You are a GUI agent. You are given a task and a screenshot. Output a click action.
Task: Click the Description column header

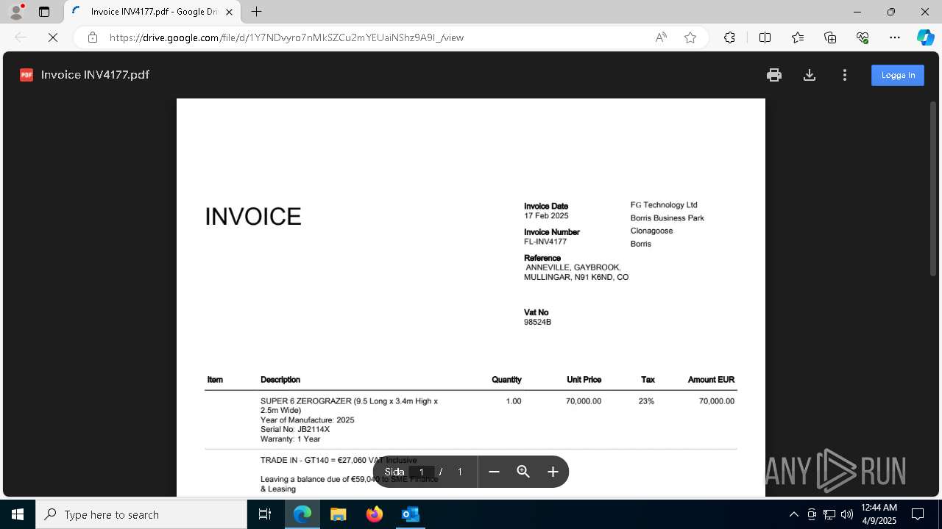(x=280, y=380)
